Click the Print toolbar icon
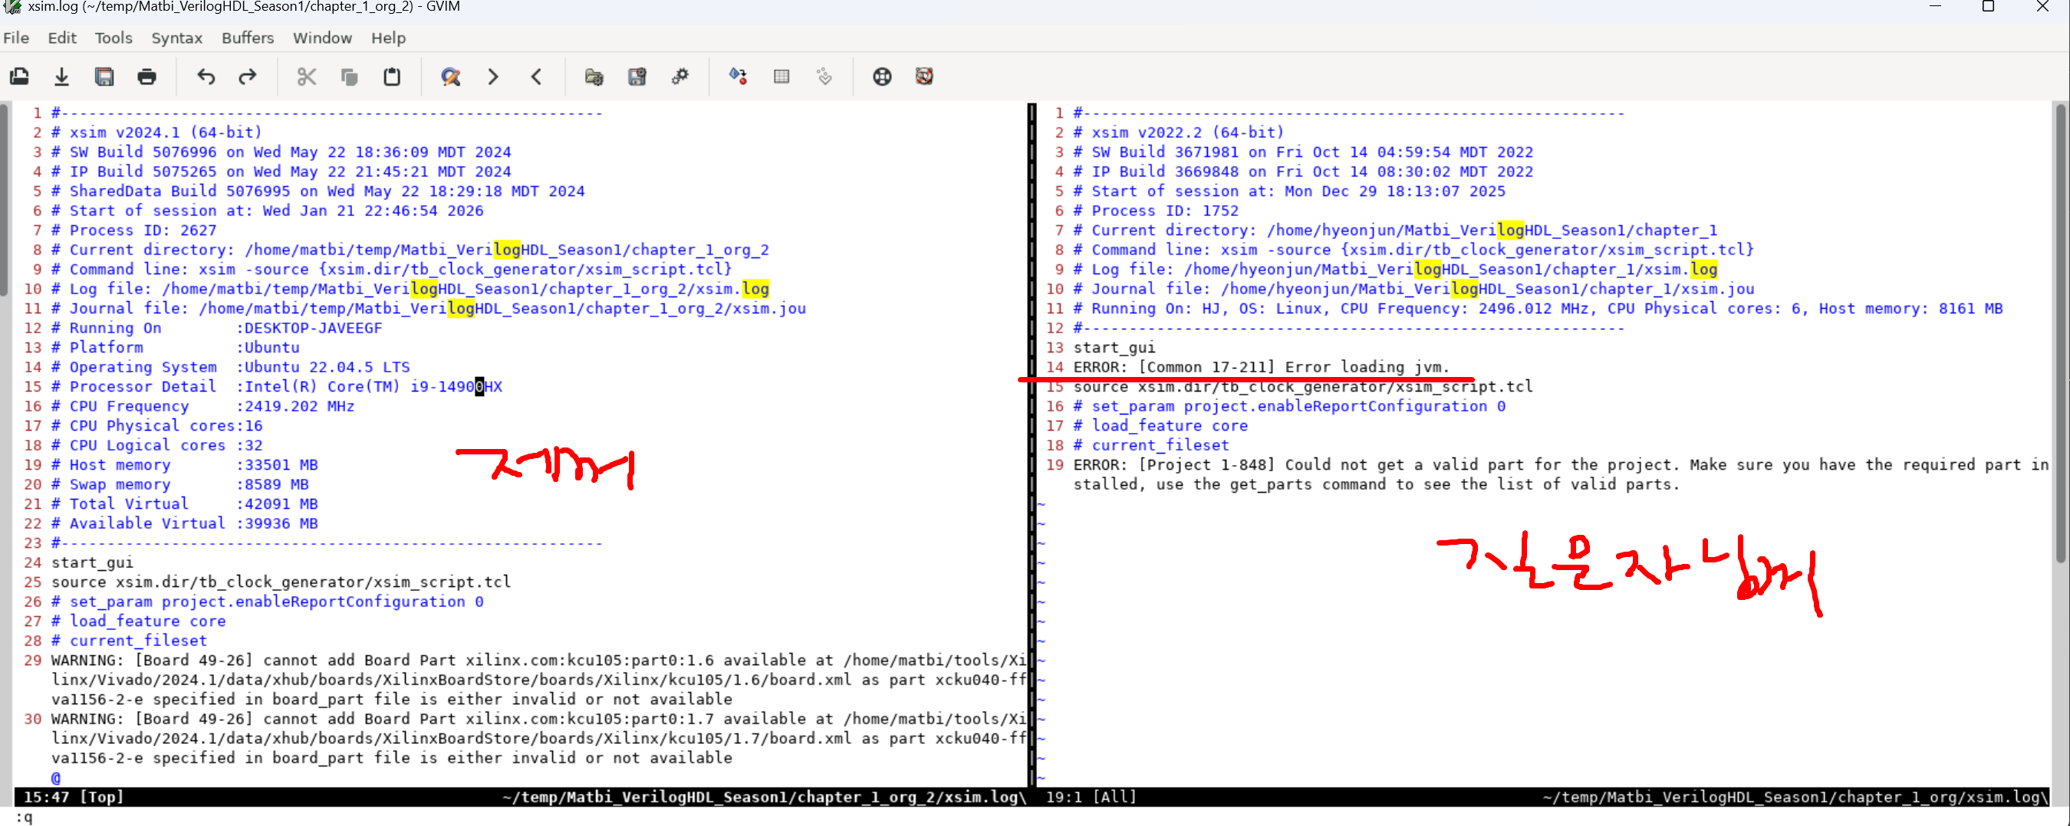Screen dimensions: 2070x826 coord(147,77)
